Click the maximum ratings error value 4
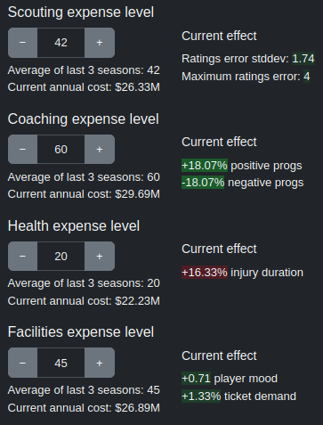The image size is (323, 425). [307, 77]
